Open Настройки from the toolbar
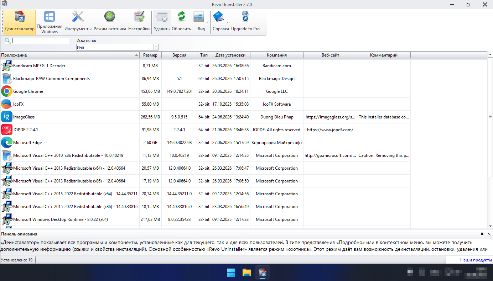 coord(139,22)
